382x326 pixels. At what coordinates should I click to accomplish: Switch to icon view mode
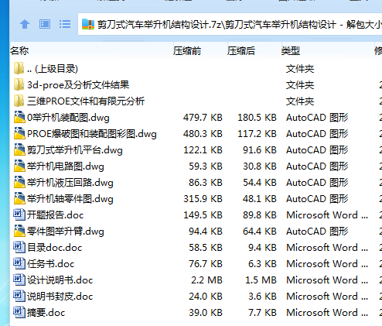[45, 24]
